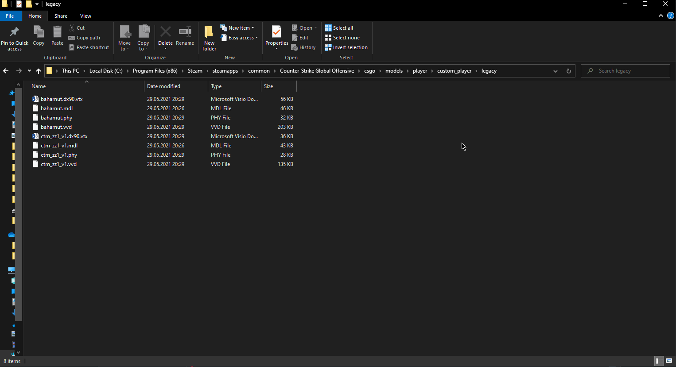Click the Up directory arrow

click(x=39, y=71)
